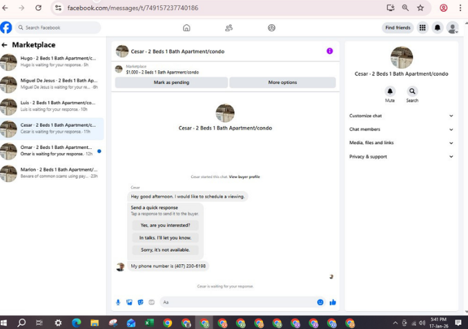The height and width of the screenshot is (329, 468).
Task: Open Windows taskbar search
Action: coord(21,323)
